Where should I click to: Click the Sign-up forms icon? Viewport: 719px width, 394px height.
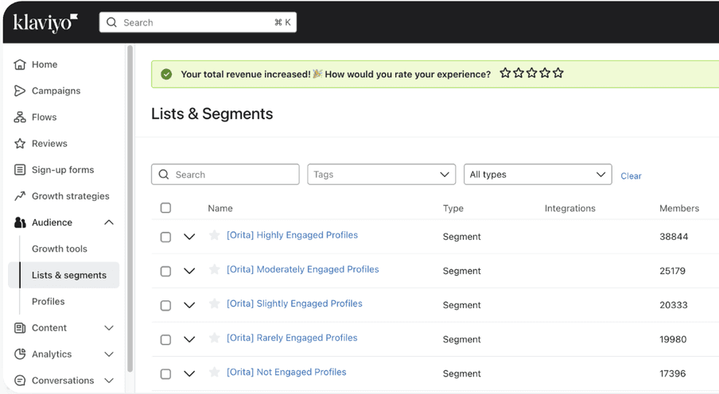pos(20,170)
